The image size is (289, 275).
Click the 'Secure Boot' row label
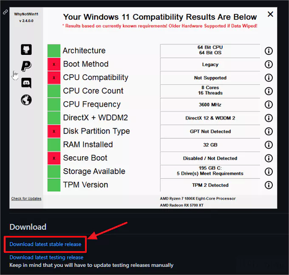tap(85, 158)
